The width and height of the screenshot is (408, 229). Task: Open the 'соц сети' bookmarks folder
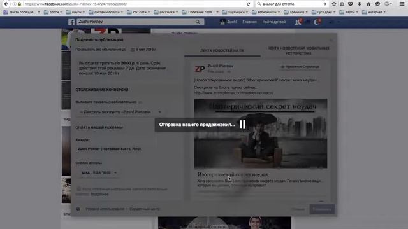click(x=139, y=12)
